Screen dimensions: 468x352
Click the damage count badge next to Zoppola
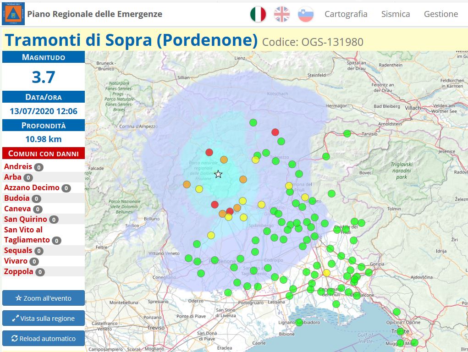(40, 271)
